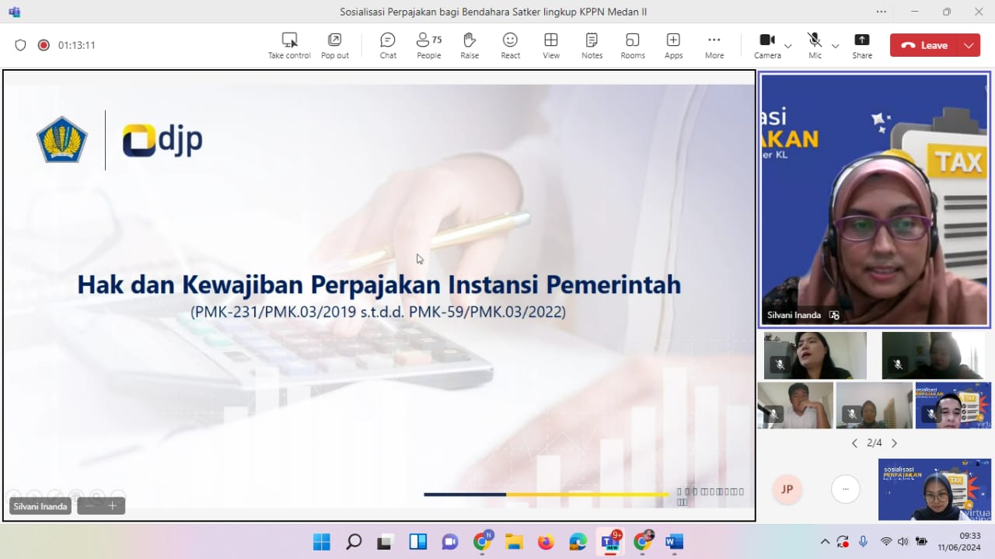Viewport: 995px width, 559px height.
Task: Open the Apps panel
Action: click(x=673, y=45)
